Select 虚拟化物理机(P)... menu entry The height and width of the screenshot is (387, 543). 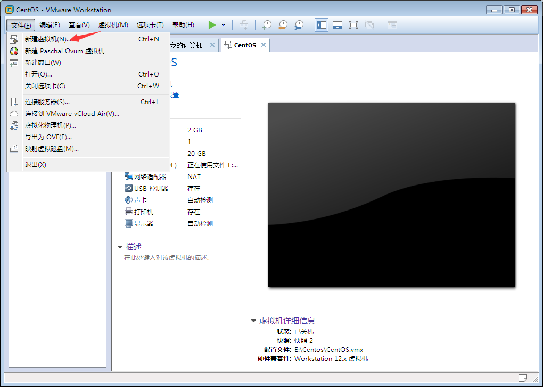(x=88, y=125)
